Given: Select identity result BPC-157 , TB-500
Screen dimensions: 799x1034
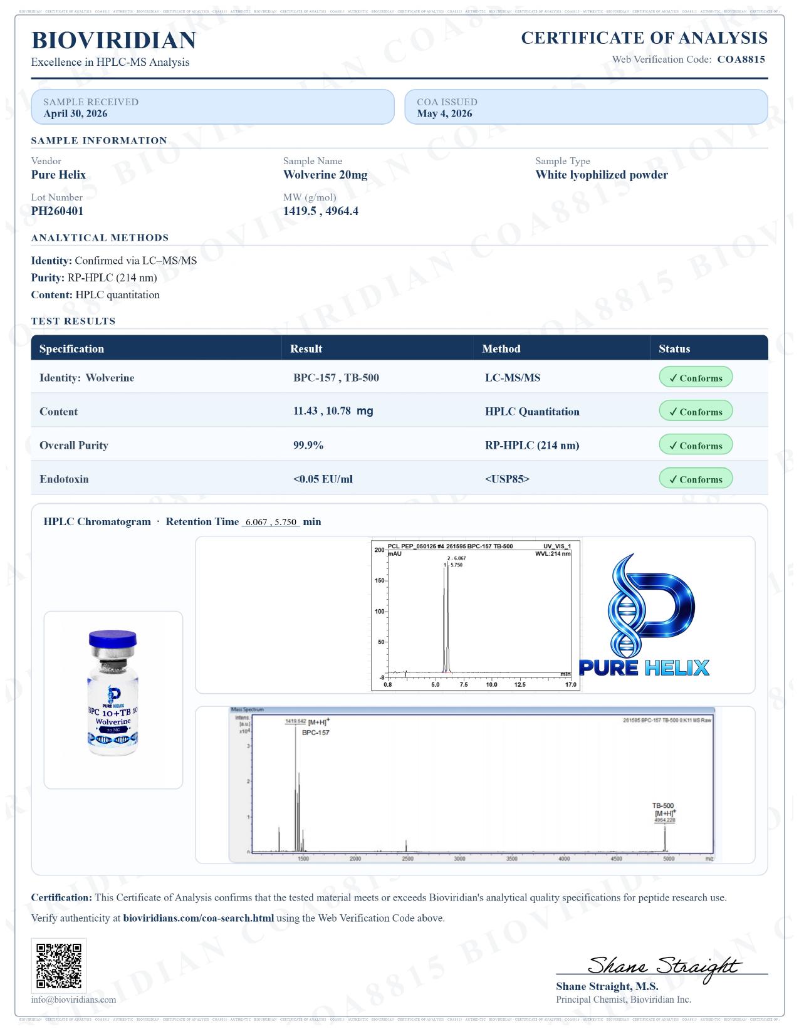Looking at the screenshot, I should tap(336, 378).
